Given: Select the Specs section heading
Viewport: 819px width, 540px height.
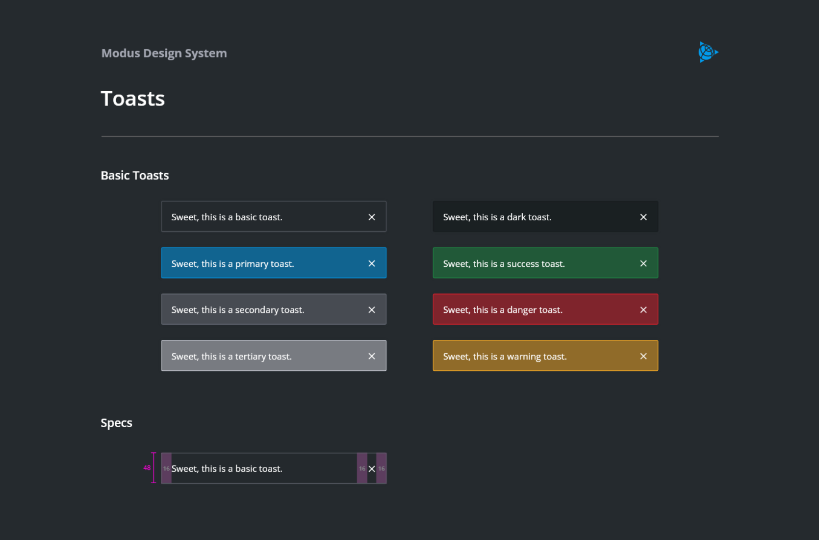Looking at the screenshot, I should click(x=116, y=422).
